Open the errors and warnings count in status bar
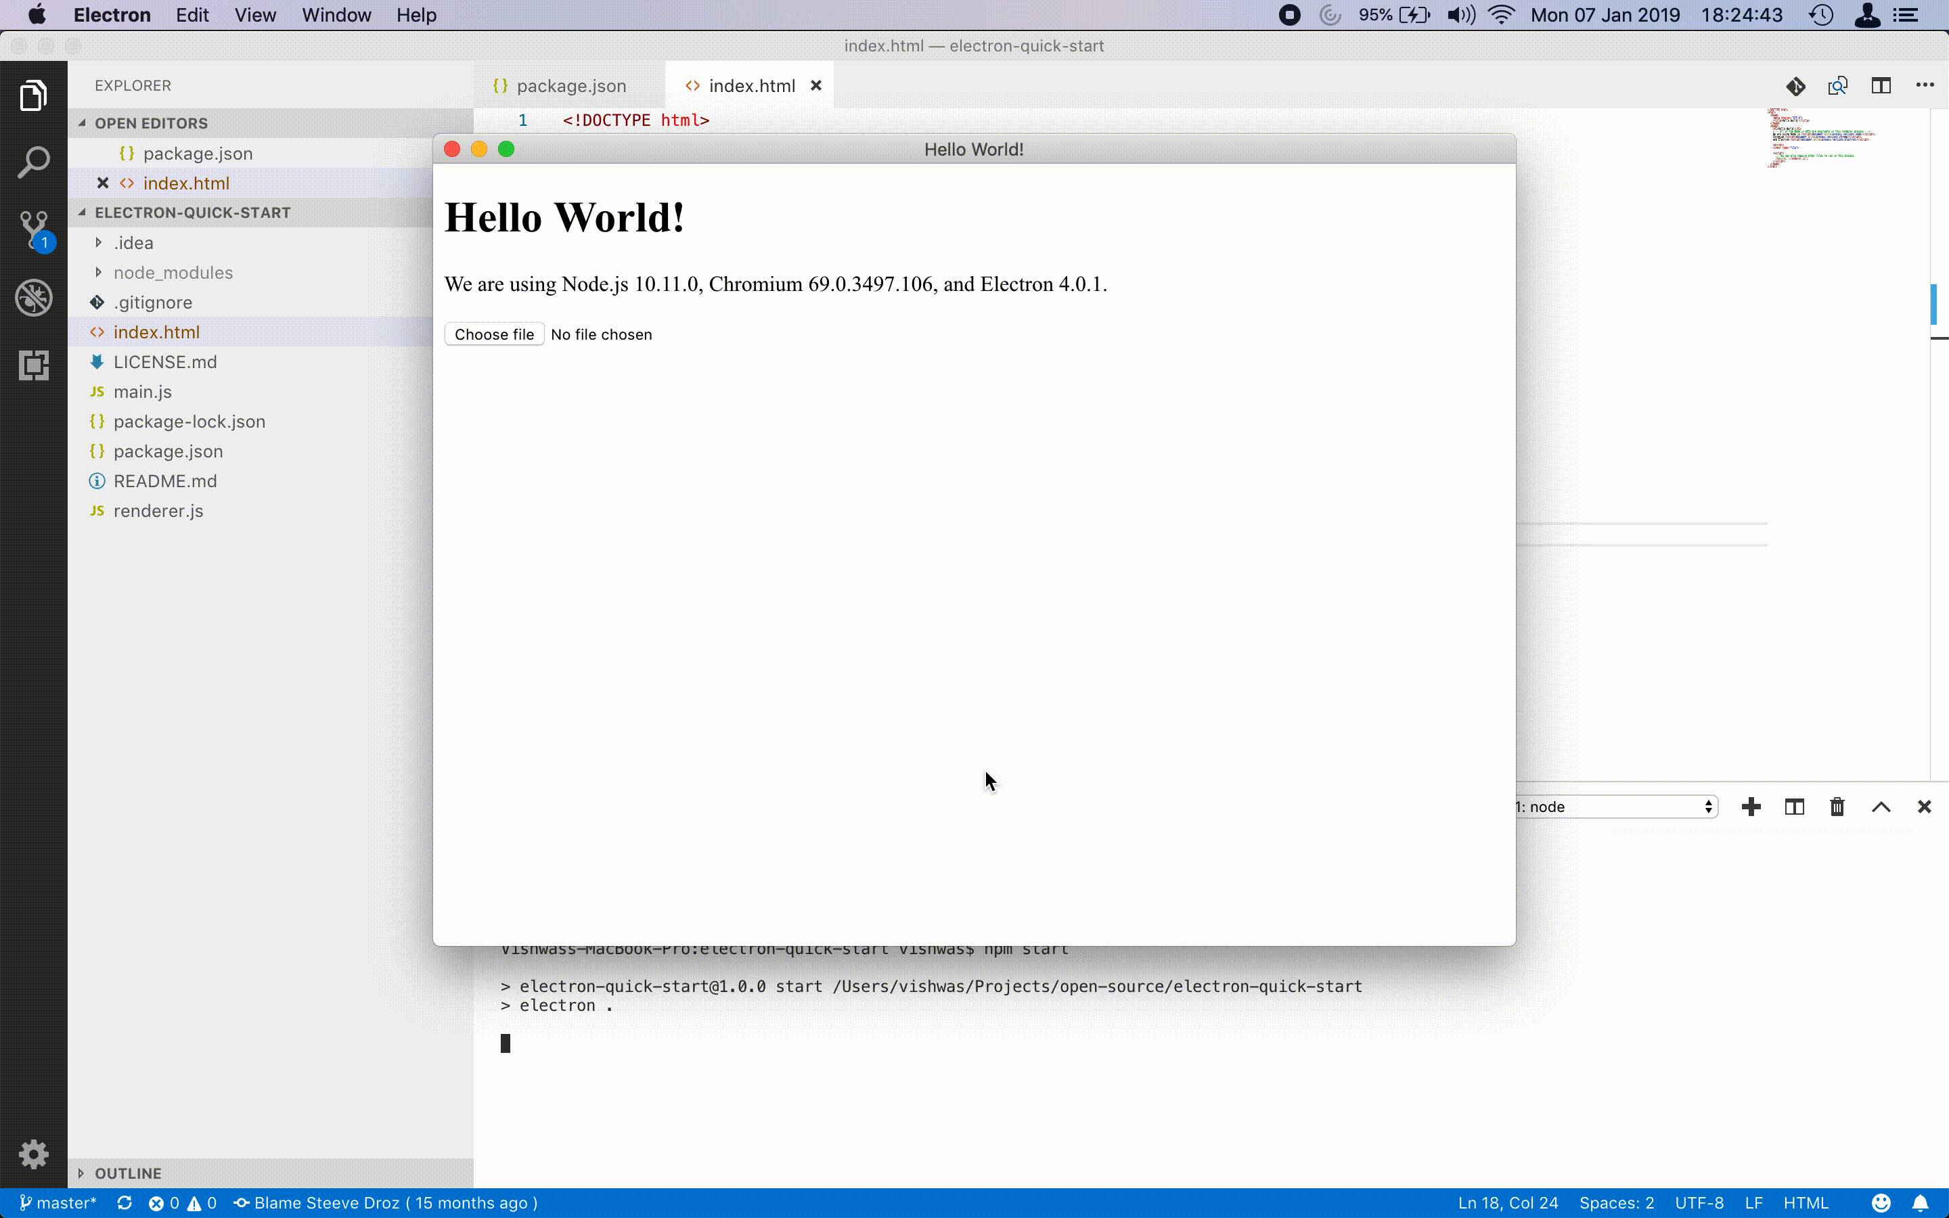 [x=183, y=1202]
